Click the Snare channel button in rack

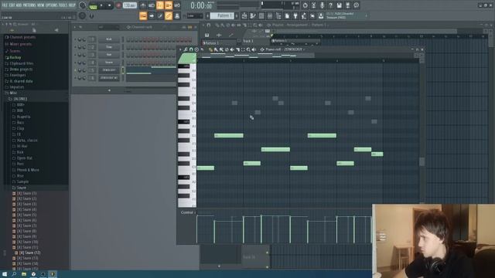tap(109, 63)
